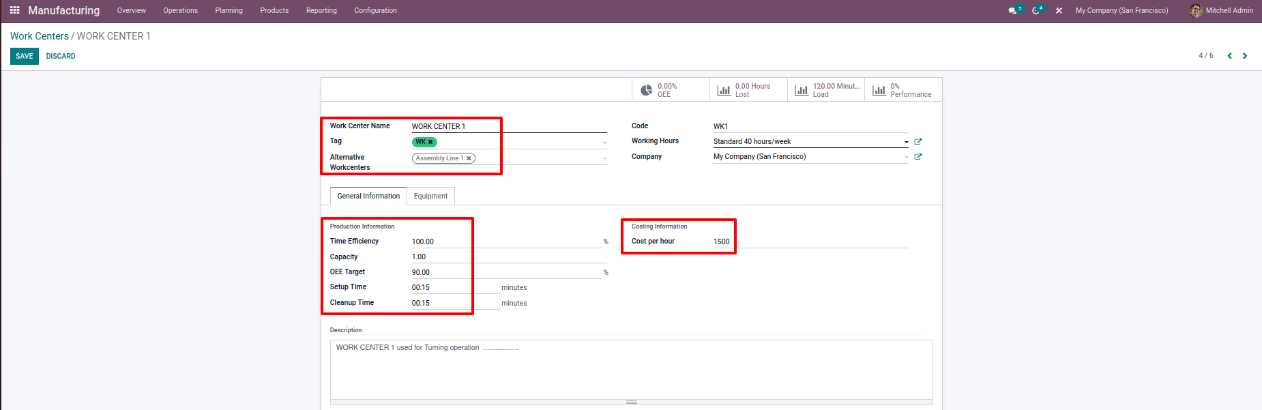Viewport: 1262px width, 410px height.
Task: Click the SAVE button
Action: (x=25, y=56)
